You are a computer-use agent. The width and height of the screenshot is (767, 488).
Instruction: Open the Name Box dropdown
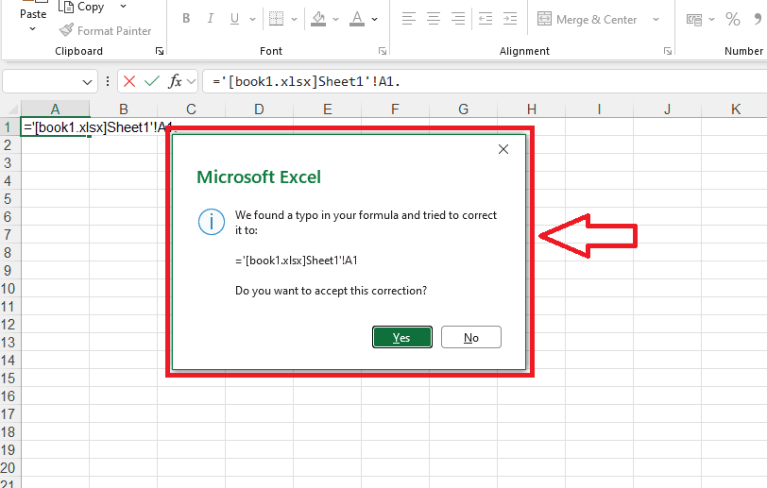tap(87, 82)
